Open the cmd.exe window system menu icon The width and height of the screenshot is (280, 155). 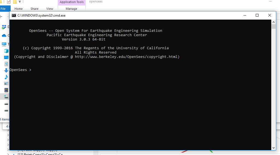pos(14,15)
